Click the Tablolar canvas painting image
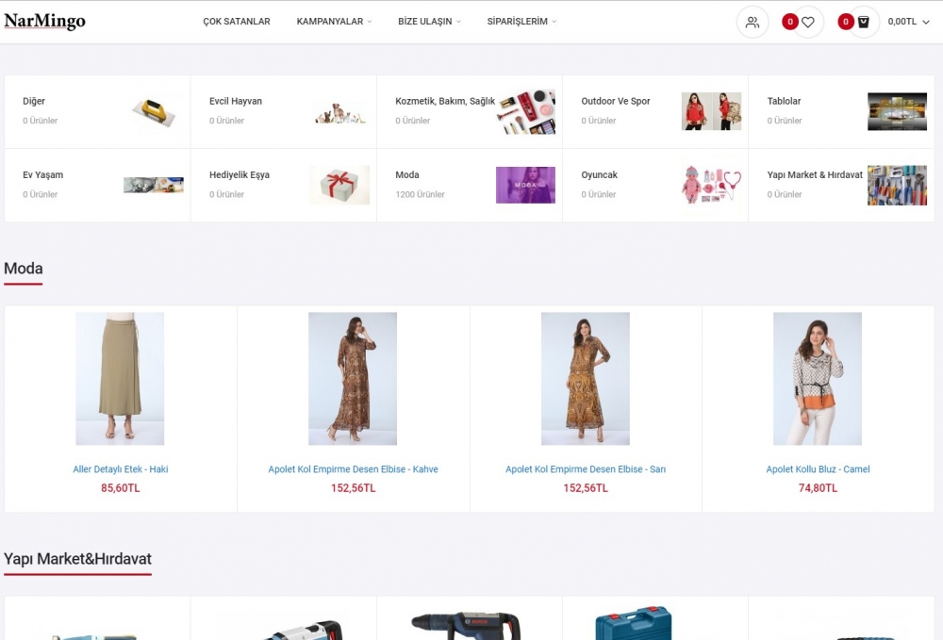 click(898, 111)
